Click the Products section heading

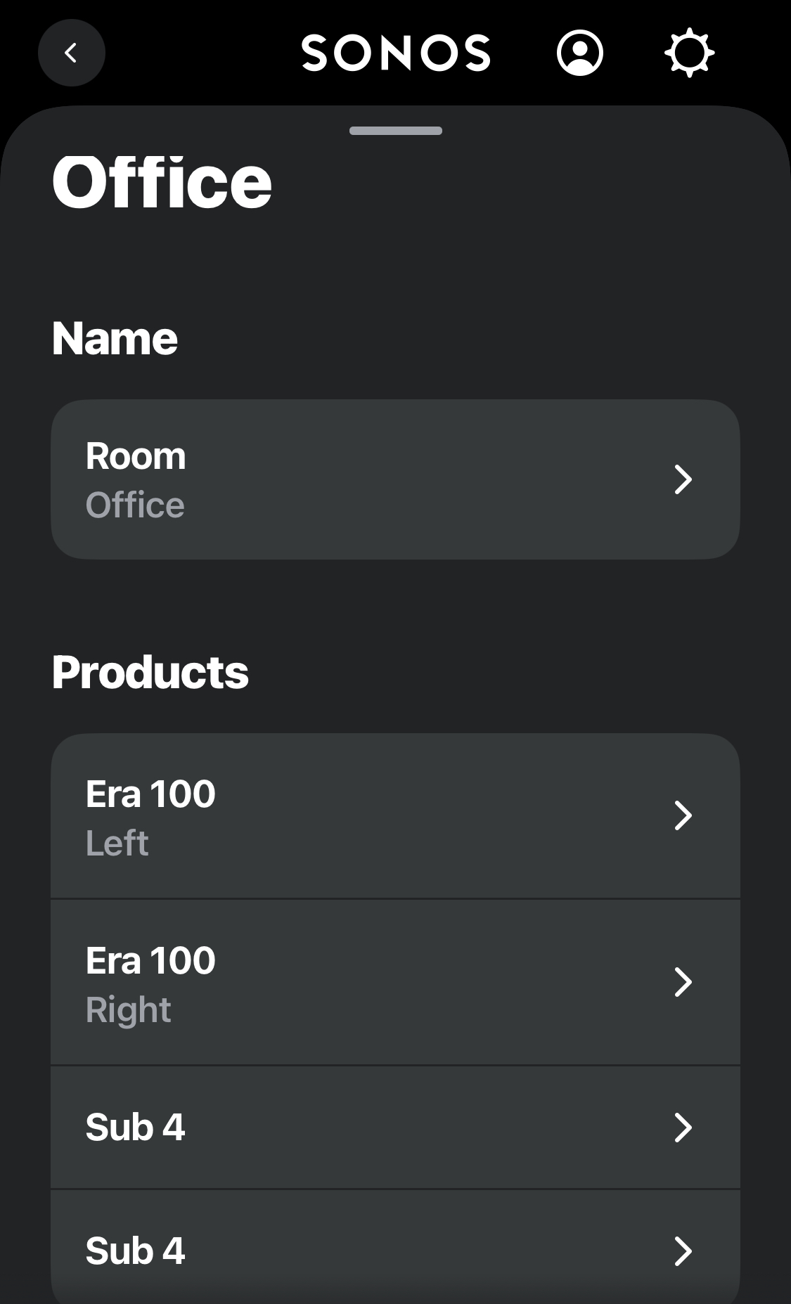point(150,673)
